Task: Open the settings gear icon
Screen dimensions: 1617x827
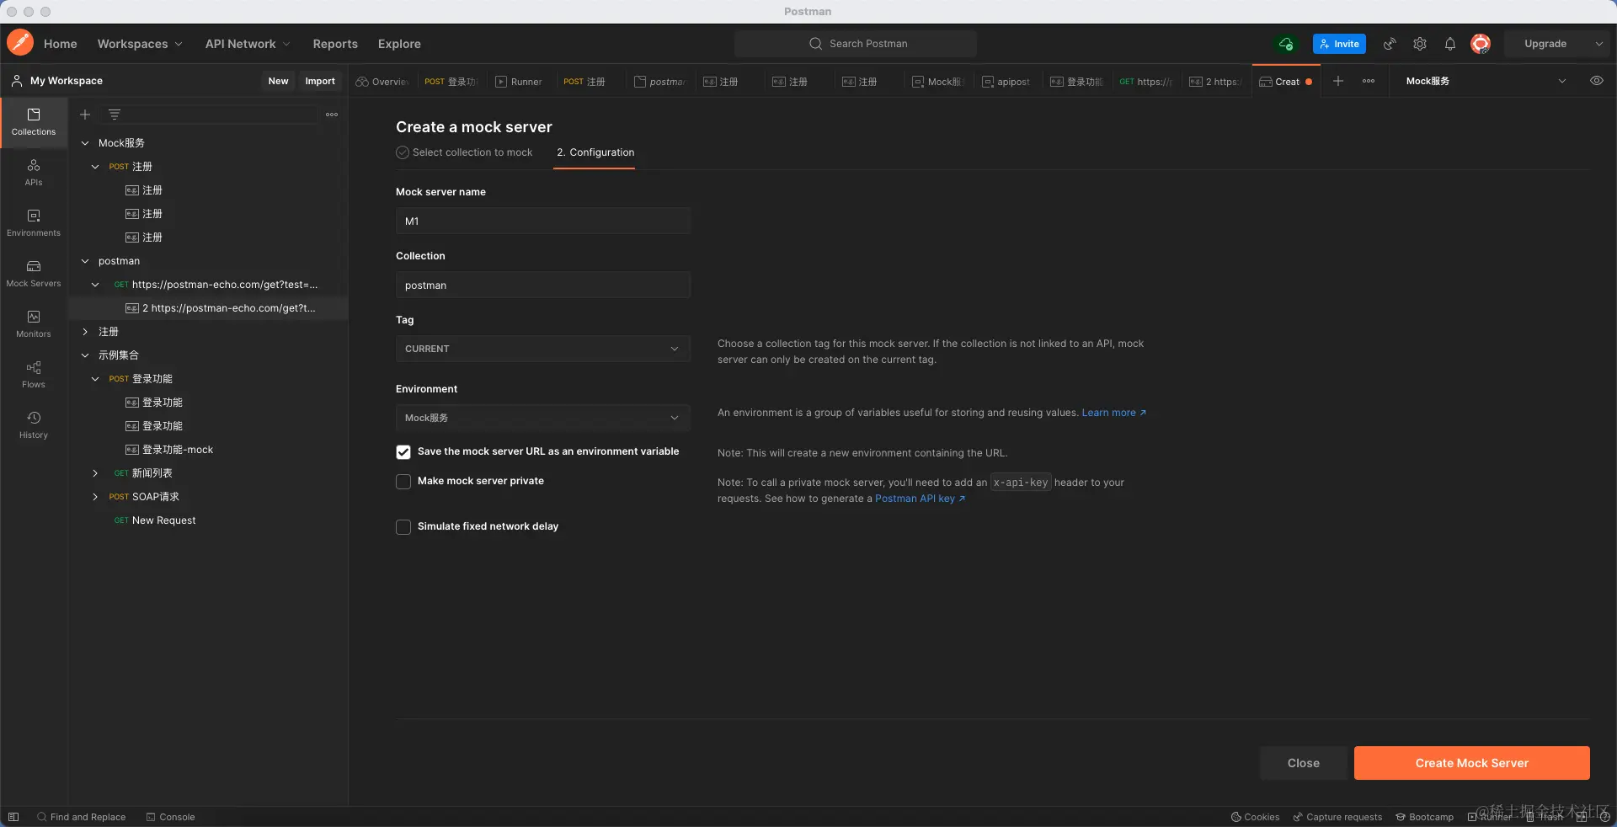Action: pyautogui.click(x=1420, y=44)
